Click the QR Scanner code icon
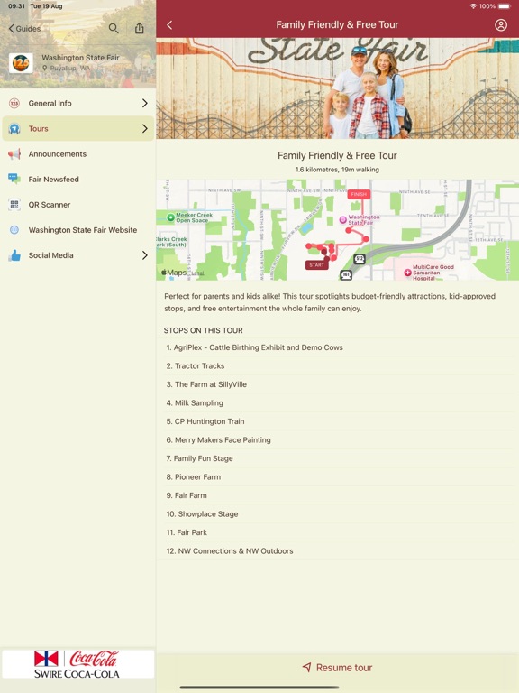This screenshot has height=693, width=519. 14,205
